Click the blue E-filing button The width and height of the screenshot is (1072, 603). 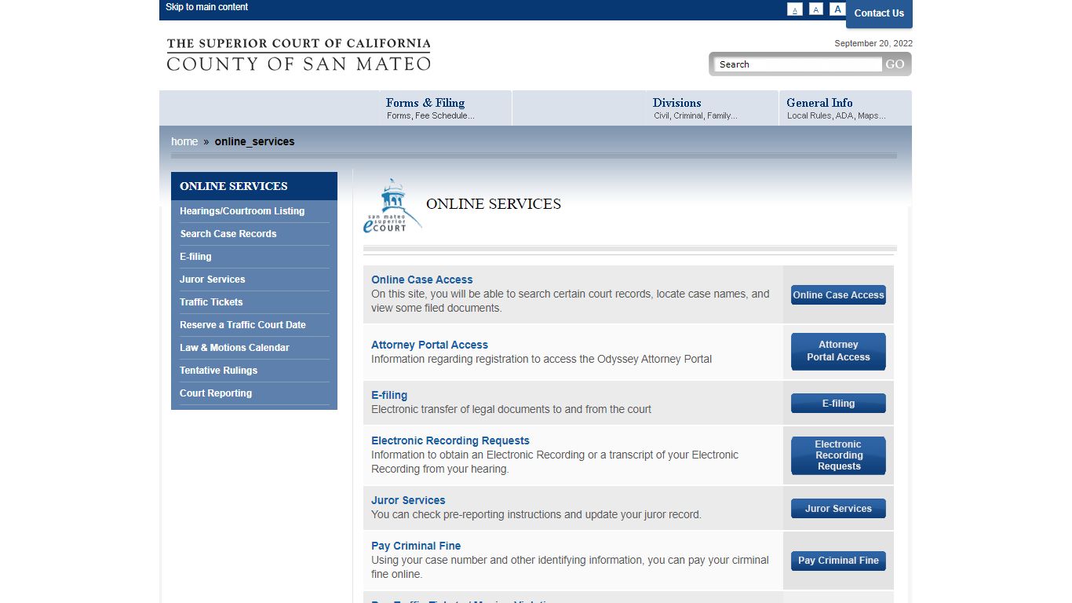tap(838, 404)
